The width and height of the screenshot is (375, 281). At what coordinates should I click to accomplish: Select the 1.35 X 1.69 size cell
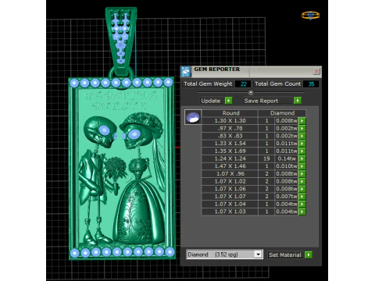(230, 151)
